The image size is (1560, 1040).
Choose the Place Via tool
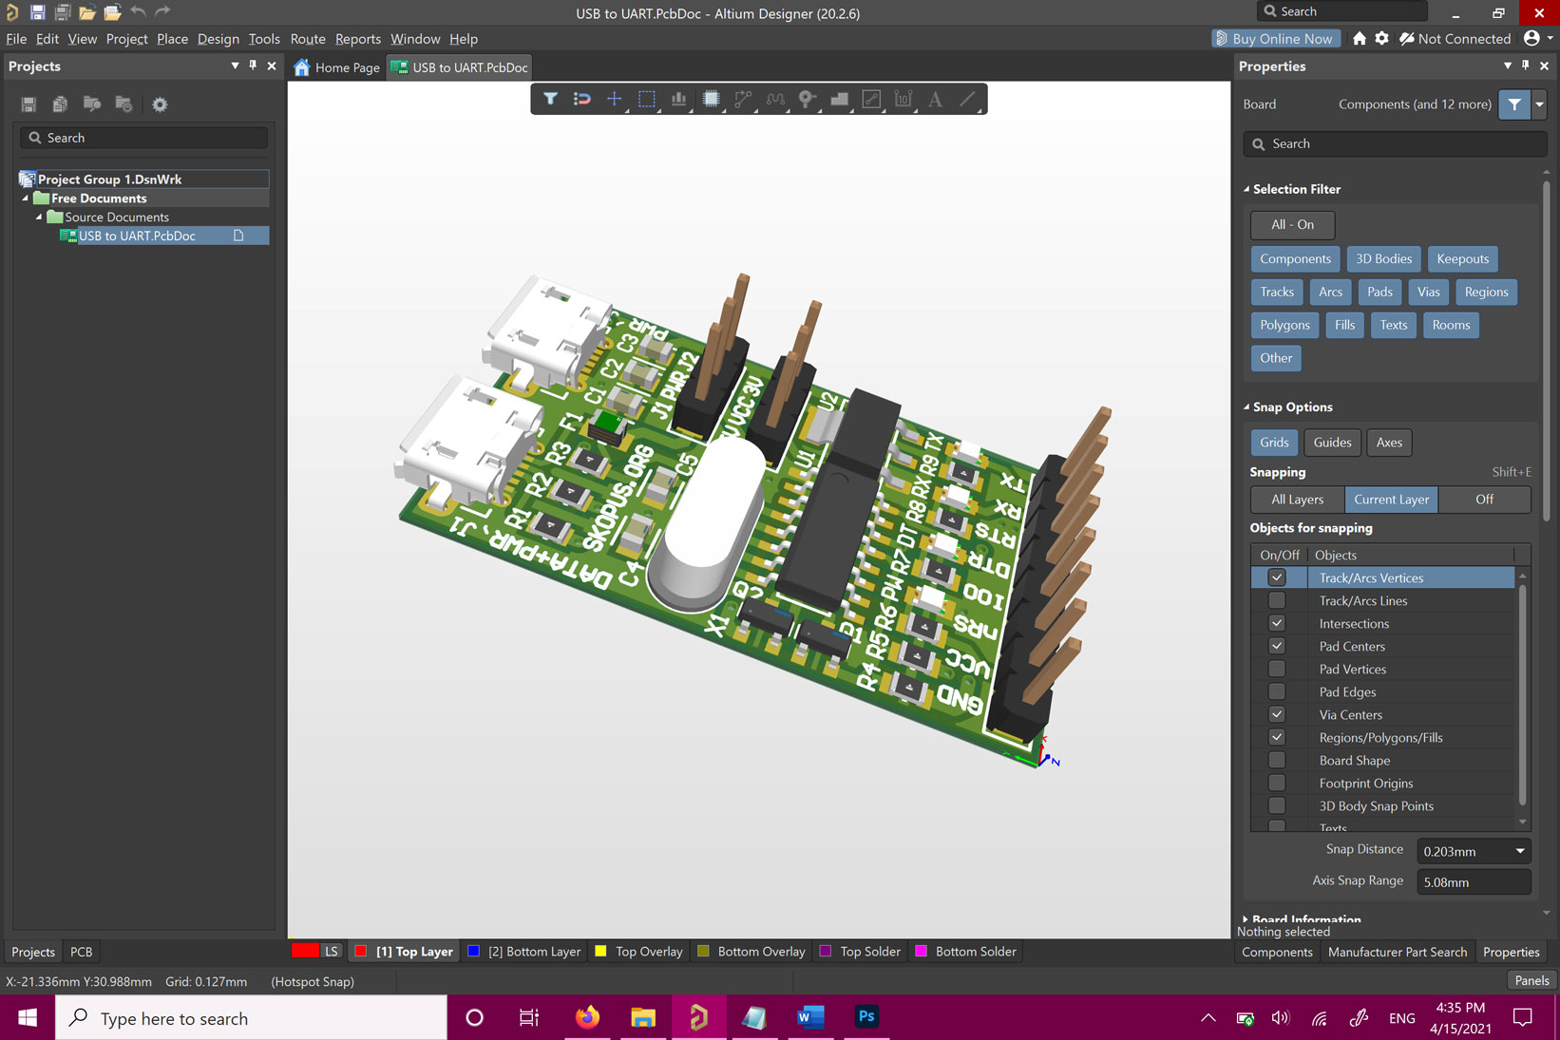[807, 99]
